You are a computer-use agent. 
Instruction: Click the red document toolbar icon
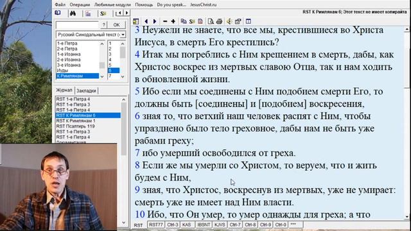(x=200, y=21)
